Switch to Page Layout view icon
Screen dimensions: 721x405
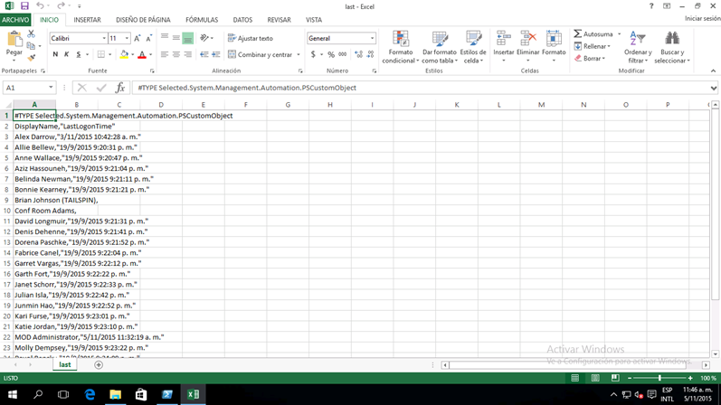click(595, 378)
